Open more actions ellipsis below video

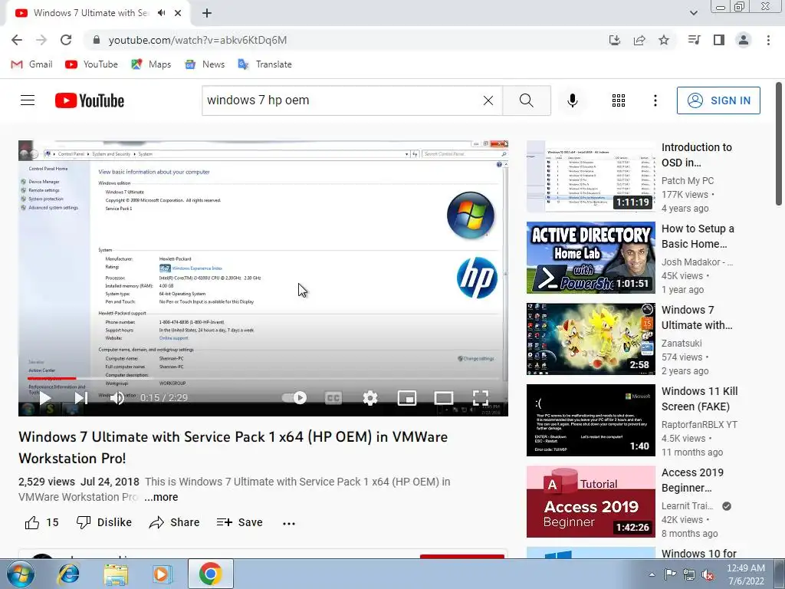(x=289, y=523)
